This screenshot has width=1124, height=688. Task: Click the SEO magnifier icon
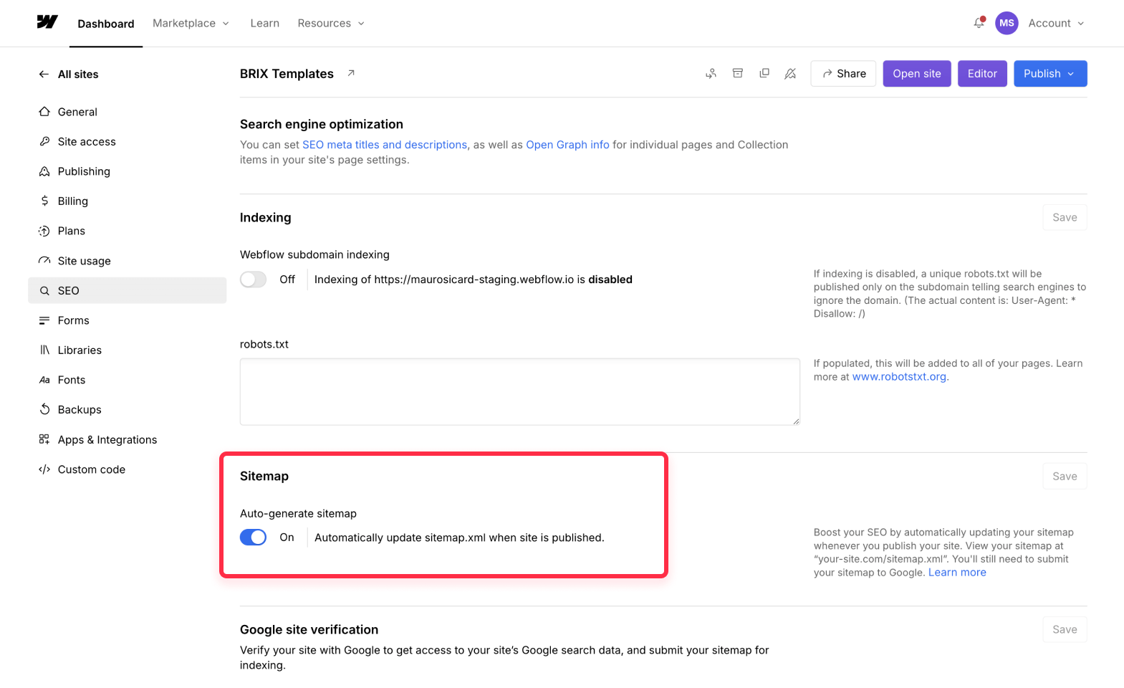coord(44,290)
